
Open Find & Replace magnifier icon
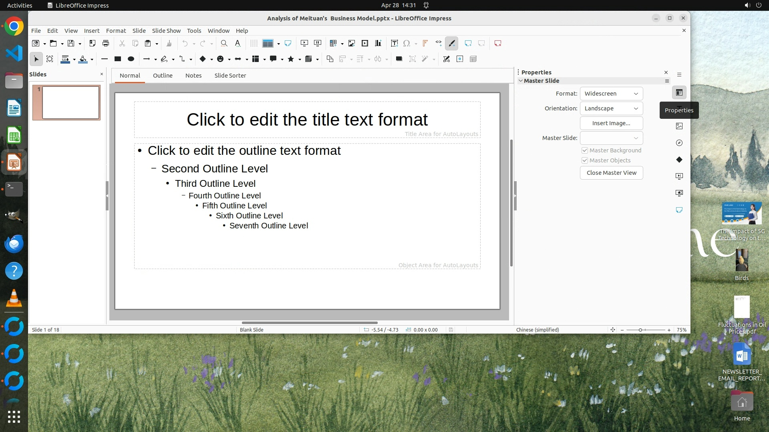coord(224,43)
